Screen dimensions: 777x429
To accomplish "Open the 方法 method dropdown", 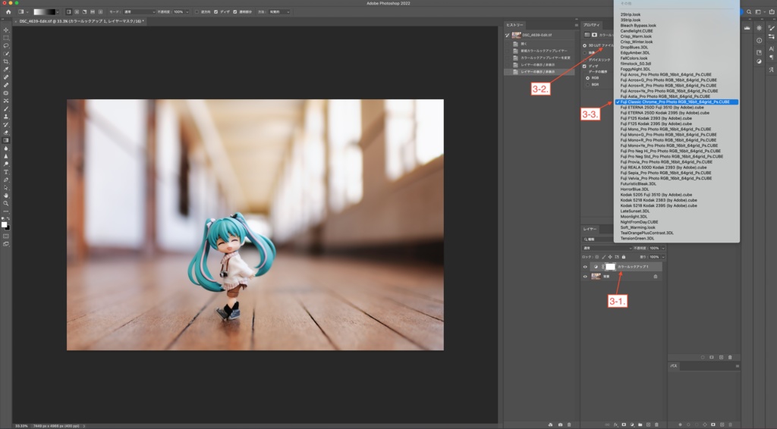I will (279, 12).
